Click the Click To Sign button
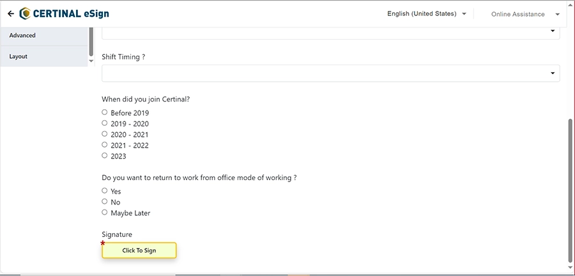575x276 pixels. tap(139, 250)
